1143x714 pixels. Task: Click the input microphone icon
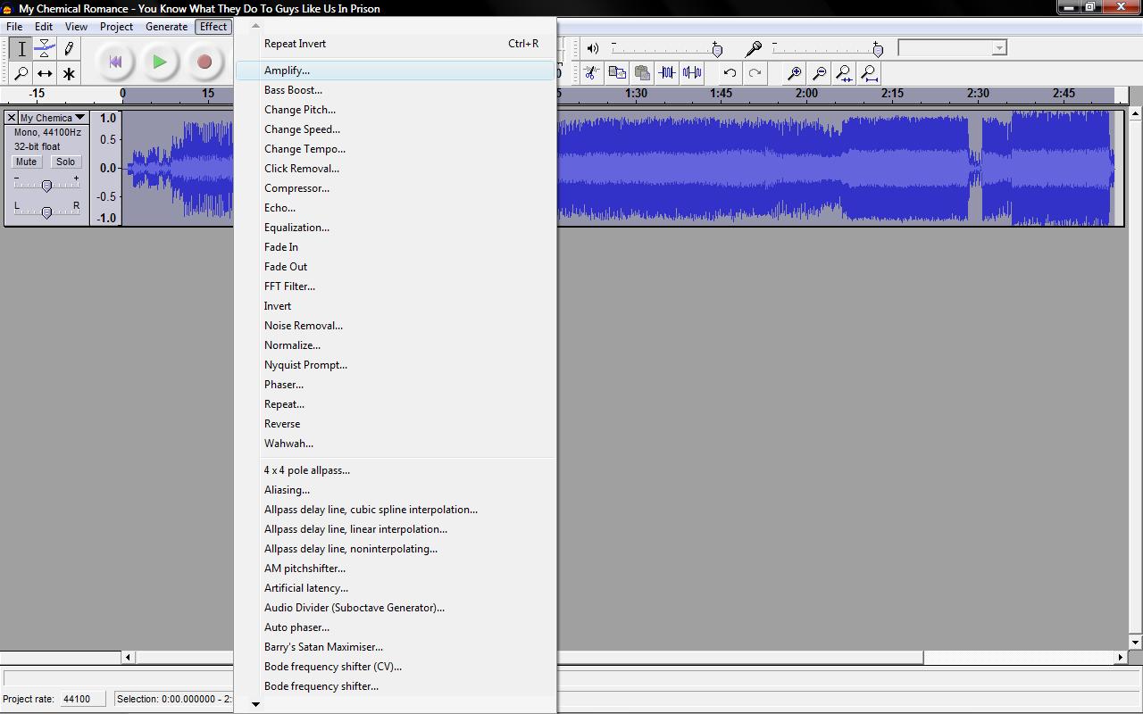(754, 48)
